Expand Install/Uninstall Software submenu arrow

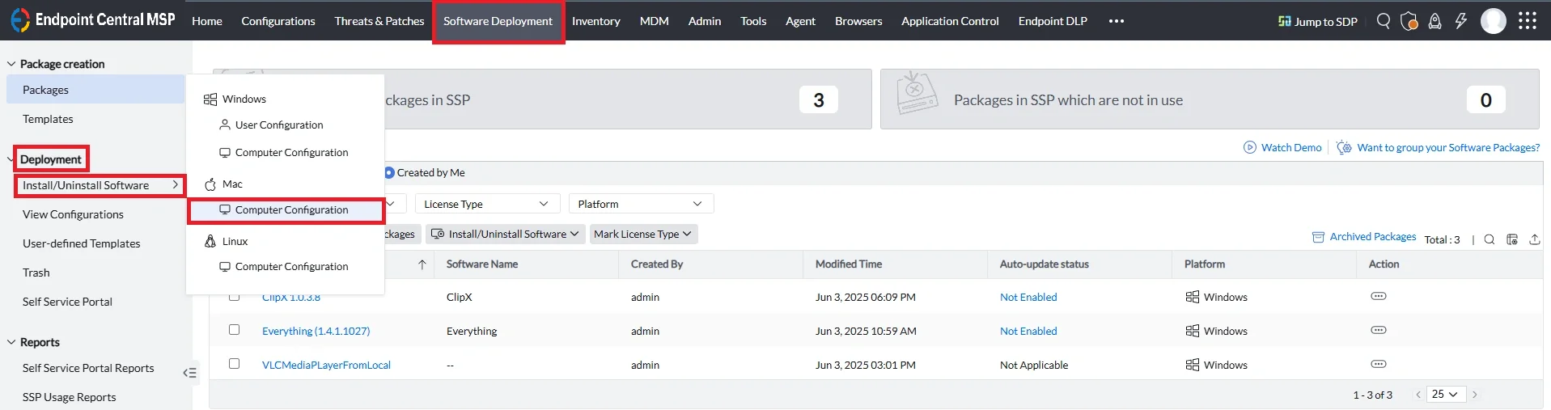click(175, 185)
